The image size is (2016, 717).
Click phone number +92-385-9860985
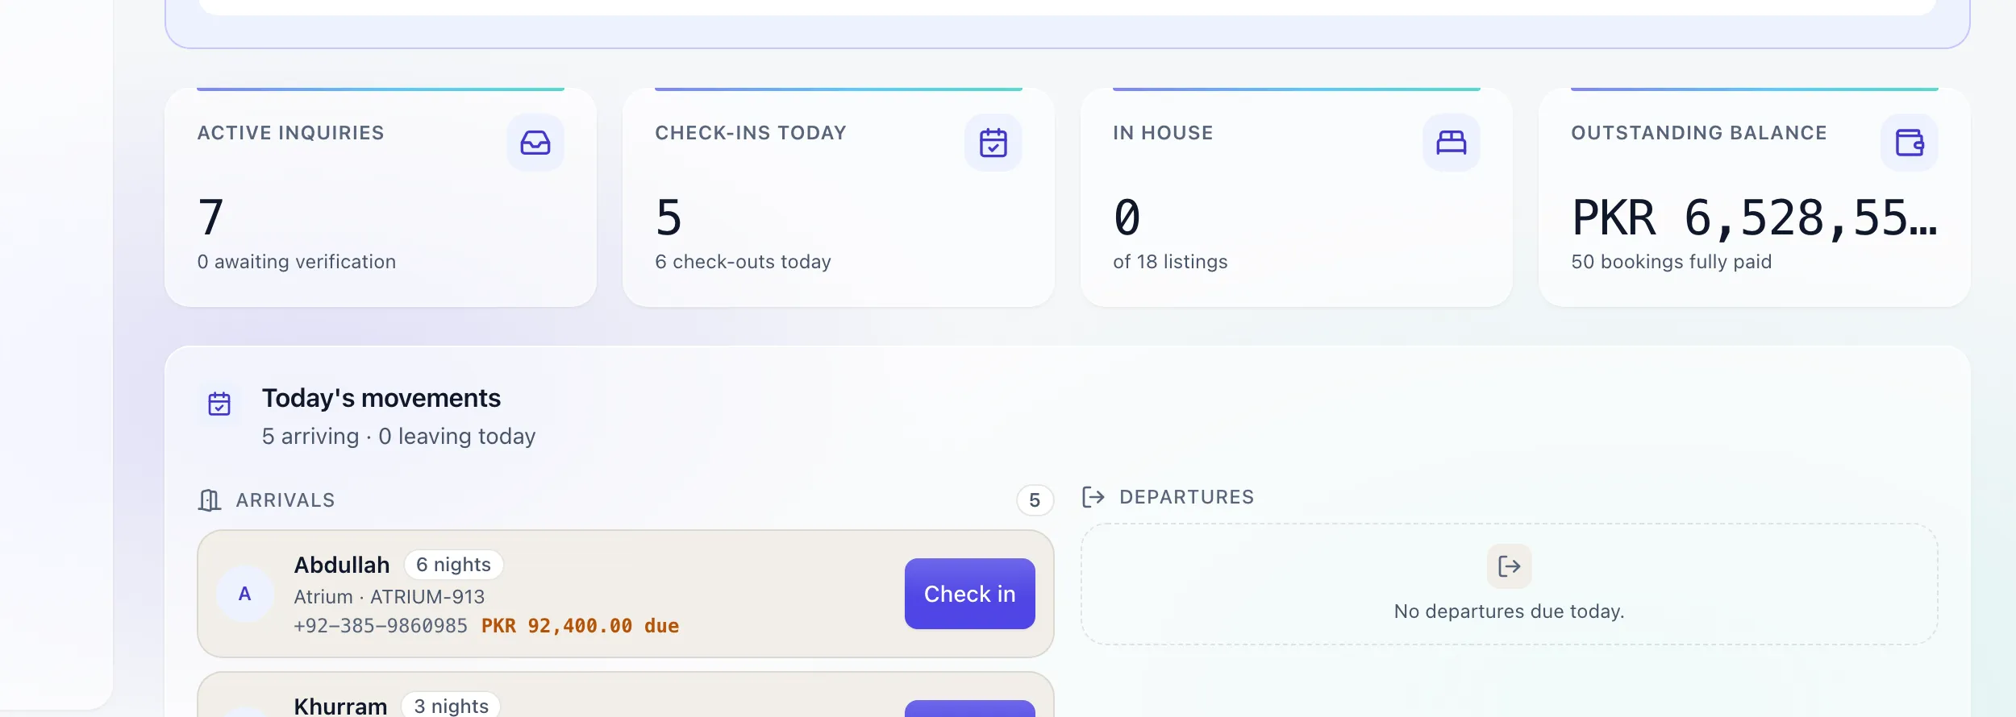click(381, 626)
